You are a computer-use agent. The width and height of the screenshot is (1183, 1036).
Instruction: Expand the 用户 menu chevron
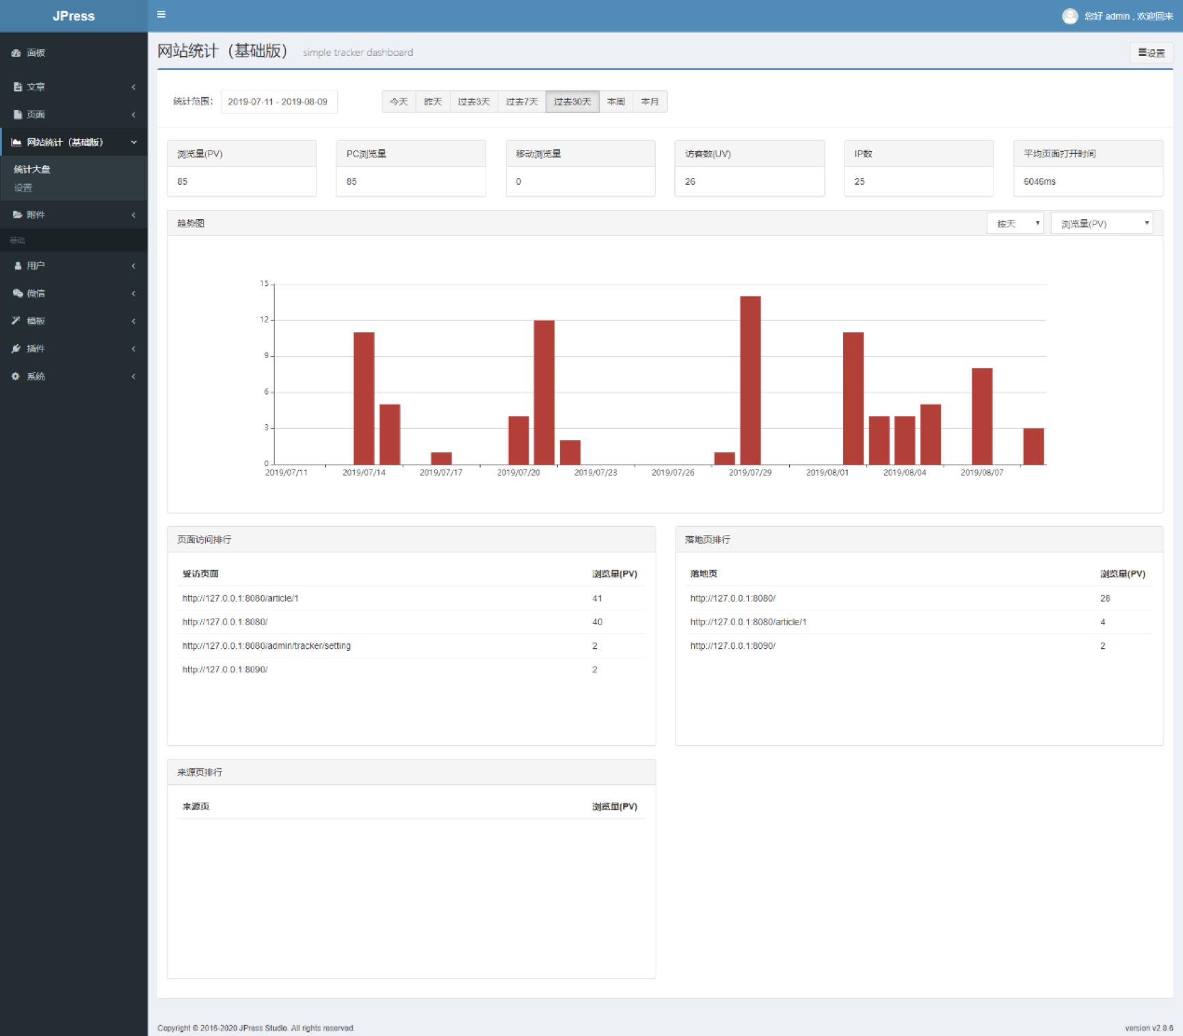click(133, 266)
